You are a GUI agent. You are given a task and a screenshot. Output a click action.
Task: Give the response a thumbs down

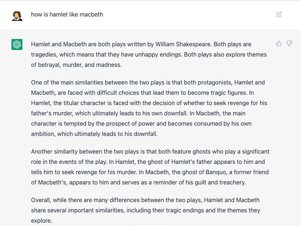click(289, 43)
